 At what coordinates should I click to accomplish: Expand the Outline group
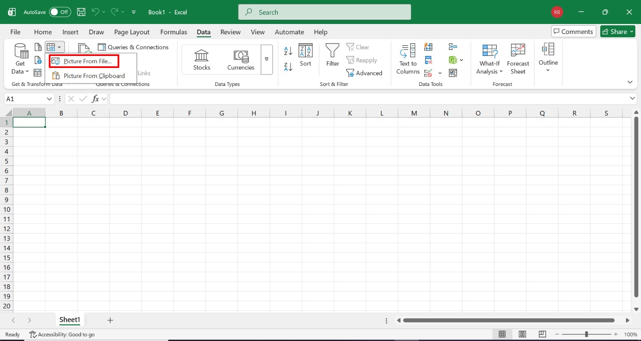point(548,58)
